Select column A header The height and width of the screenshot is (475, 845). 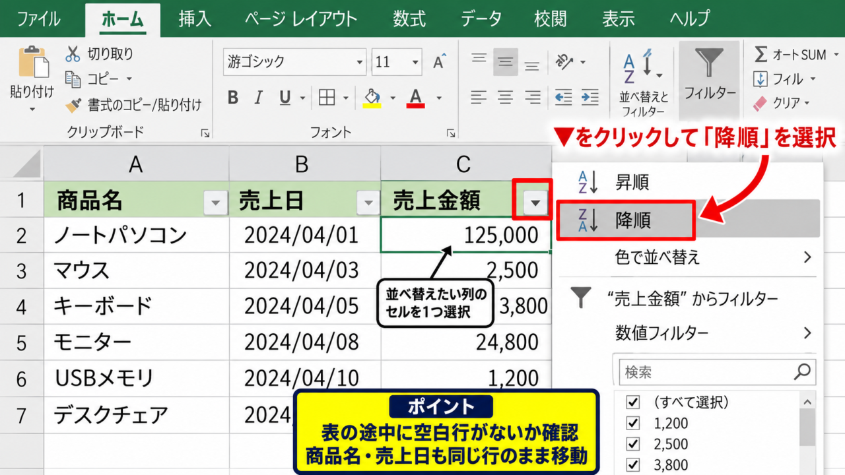point(136,164)
